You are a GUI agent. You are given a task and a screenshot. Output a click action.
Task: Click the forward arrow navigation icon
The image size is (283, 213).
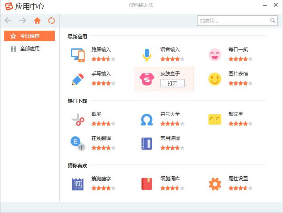tap(23, 21)
